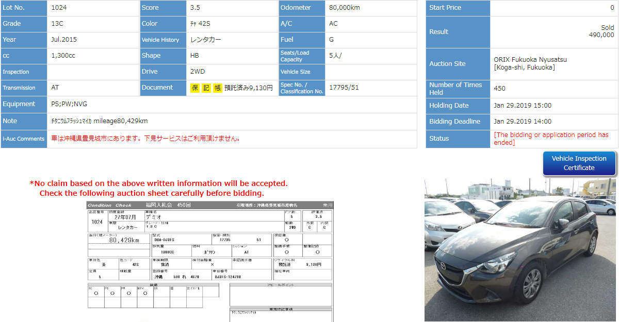Enlarge the gray Mazda car photo
Image resolution: width=619 pixels, height=322 pixels.
[520, 250]
